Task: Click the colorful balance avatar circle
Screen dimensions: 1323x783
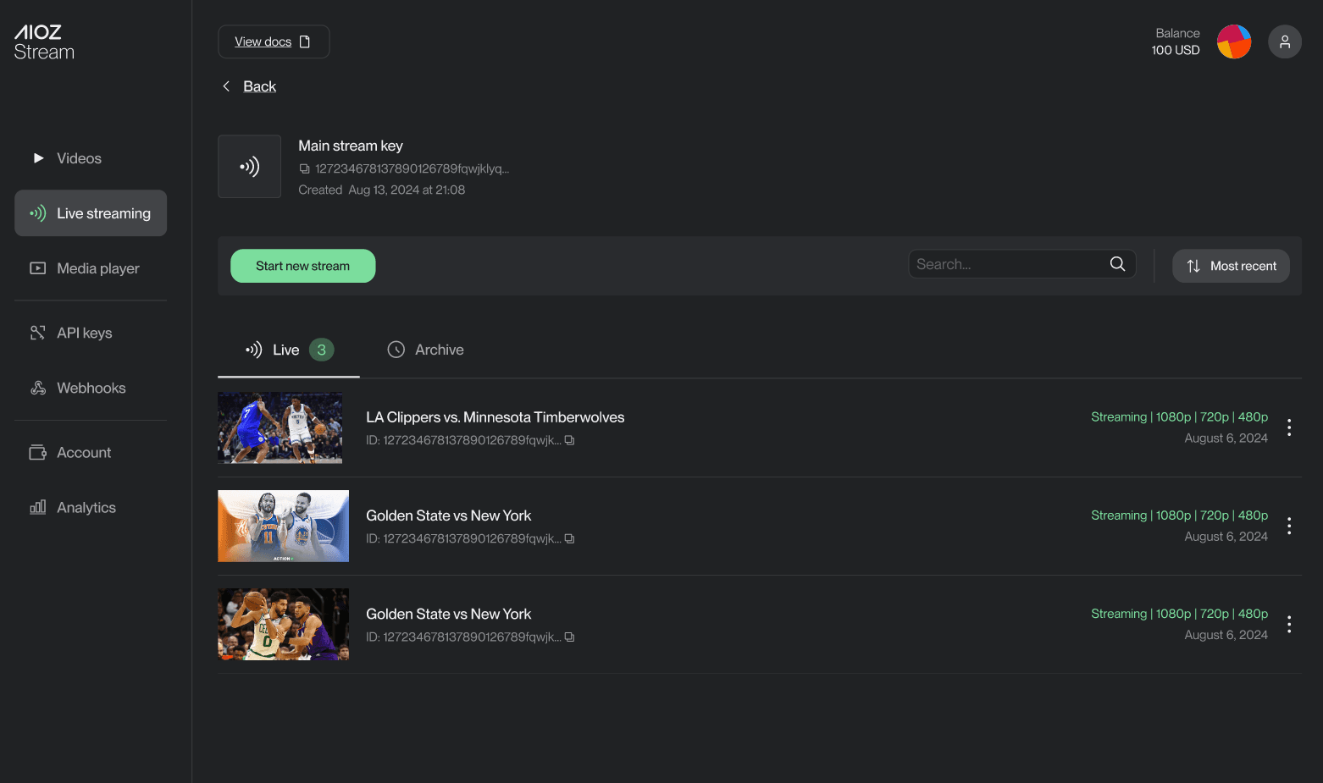Action: click(1233, 41)
